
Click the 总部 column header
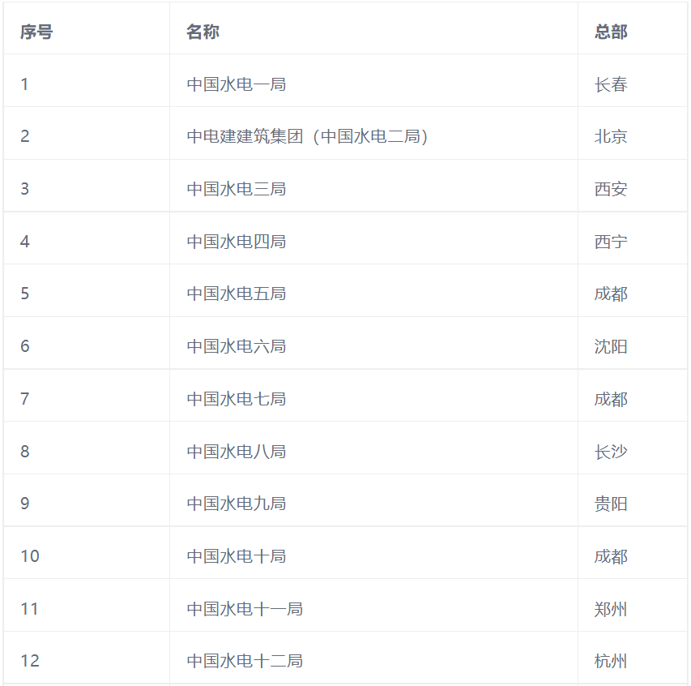pos(611,32)
